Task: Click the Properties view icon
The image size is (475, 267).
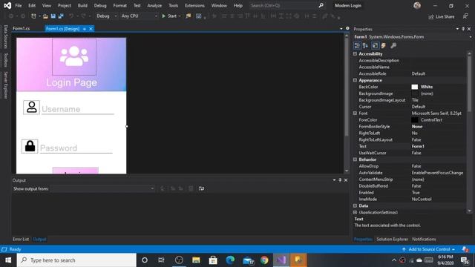Action: (x=375, y=45)
